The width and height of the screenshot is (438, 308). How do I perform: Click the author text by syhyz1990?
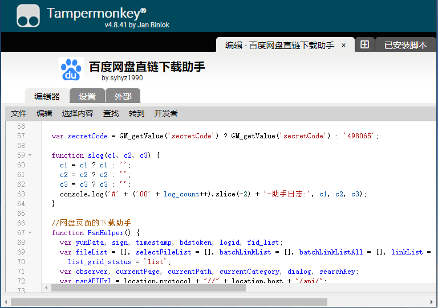(122, 78)
